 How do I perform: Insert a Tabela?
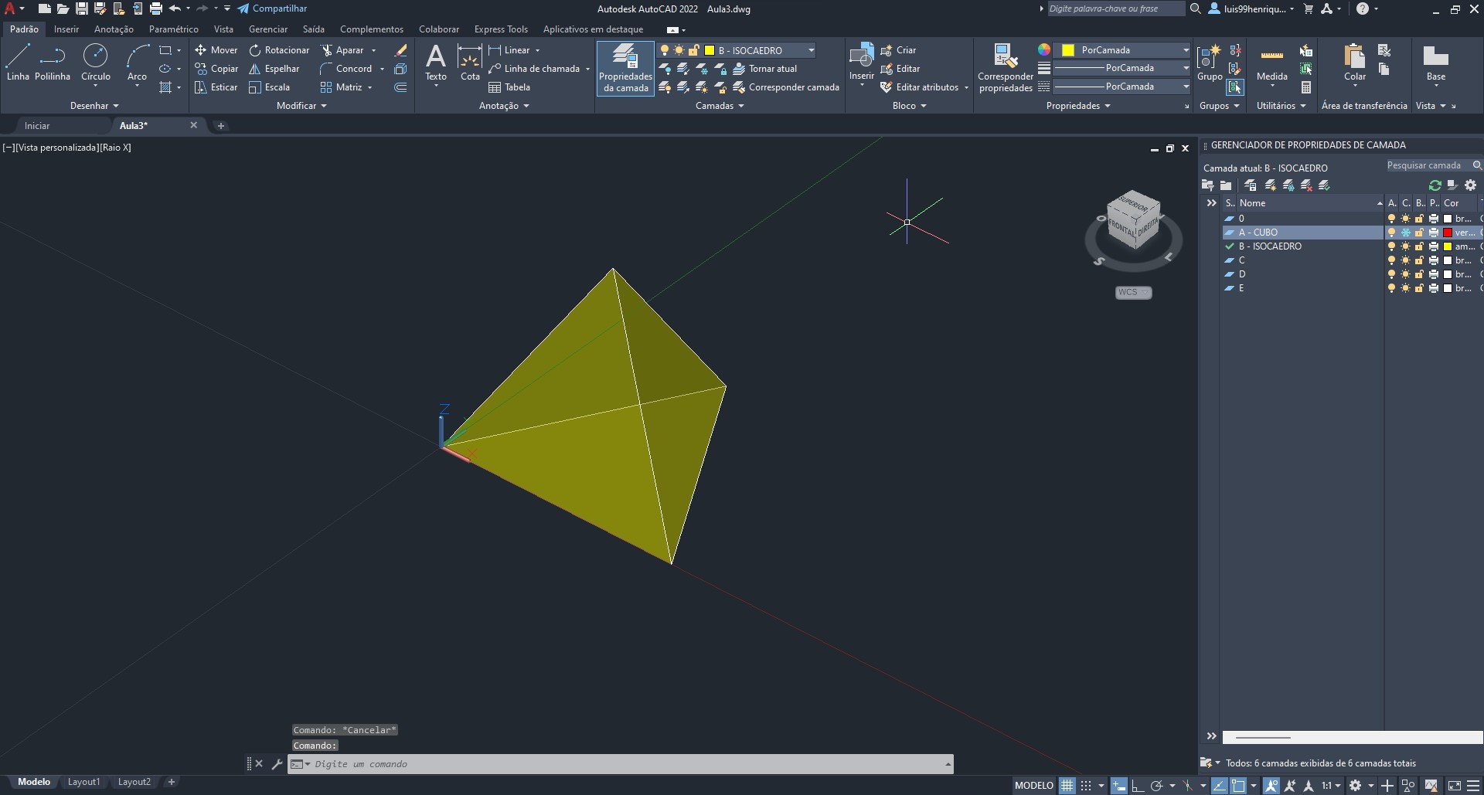click(509, 87)
